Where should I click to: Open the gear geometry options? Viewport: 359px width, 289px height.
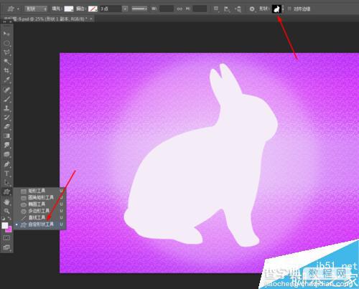[252, 9]
